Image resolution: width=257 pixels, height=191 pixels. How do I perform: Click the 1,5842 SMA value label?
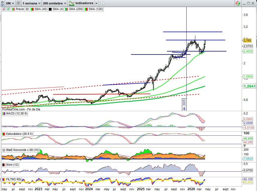click(x=248, y=77)
